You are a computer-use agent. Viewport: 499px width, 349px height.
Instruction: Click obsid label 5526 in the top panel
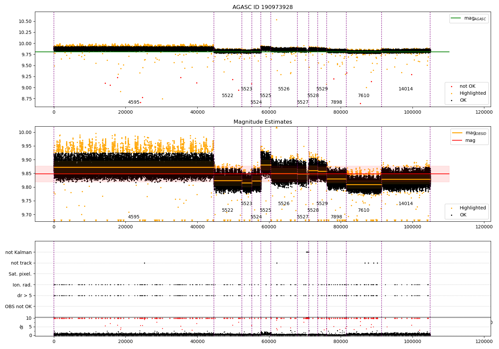click(x=284, y=89)
